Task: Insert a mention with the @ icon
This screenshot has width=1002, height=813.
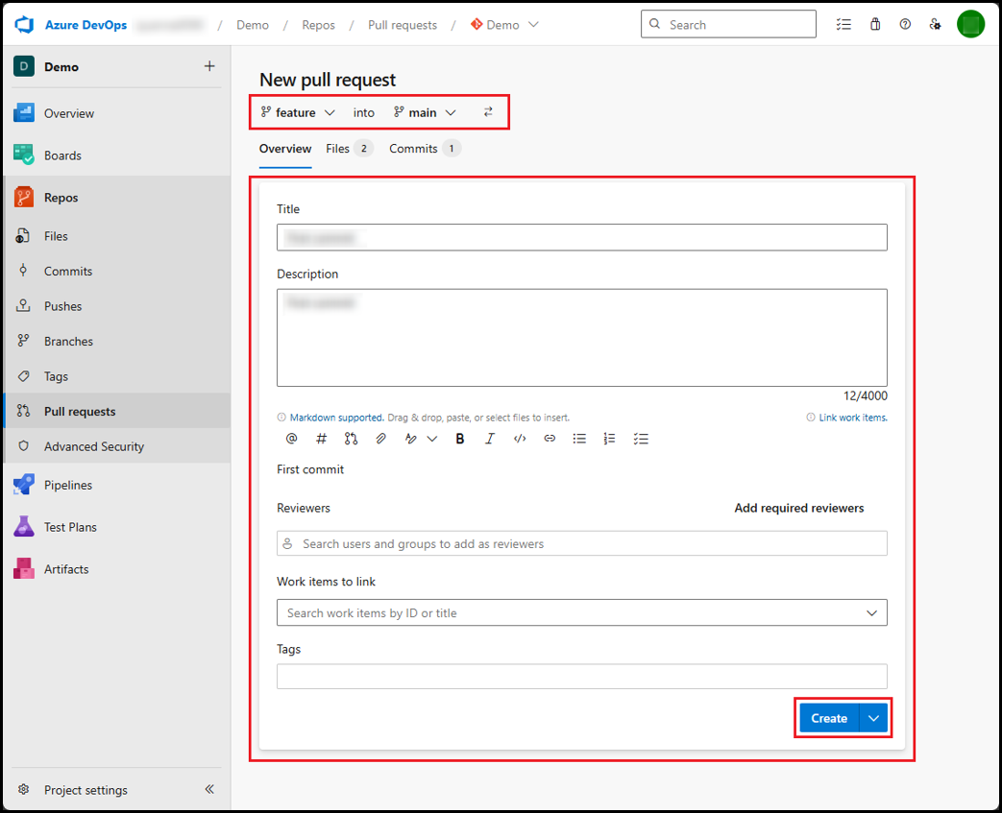Action: coord(292,439)
